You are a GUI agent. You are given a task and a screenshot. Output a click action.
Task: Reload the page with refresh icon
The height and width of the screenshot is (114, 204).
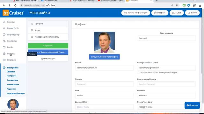15,5
